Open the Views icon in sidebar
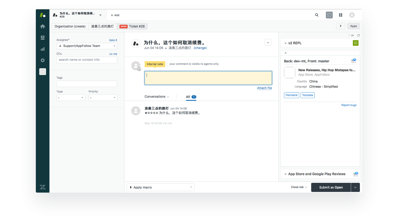The width and height of the screenshot is (398, 221). (43, 38)
